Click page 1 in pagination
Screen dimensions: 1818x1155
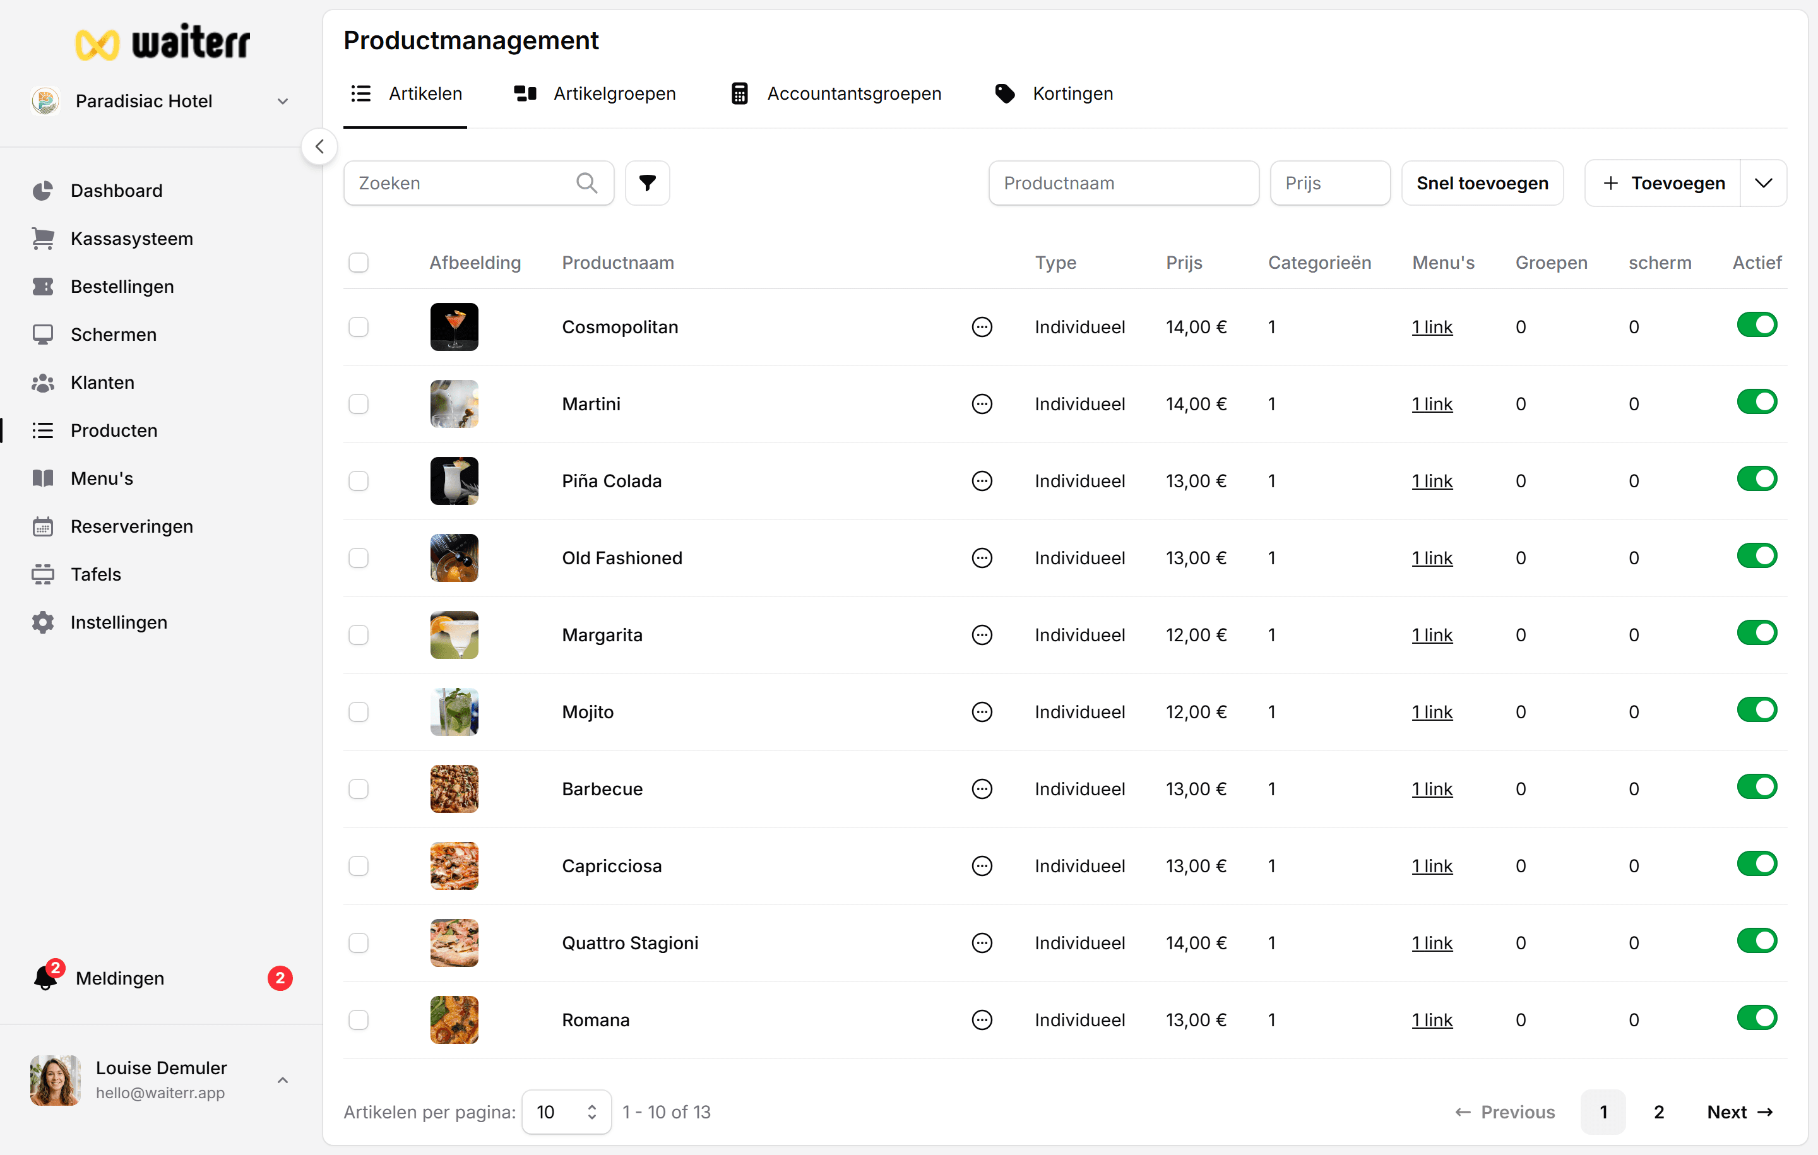click(1603, 1111)
